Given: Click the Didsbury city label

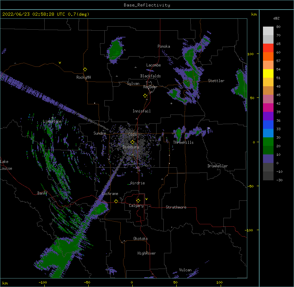Looking at the screenshot, I should coord(131,147).
